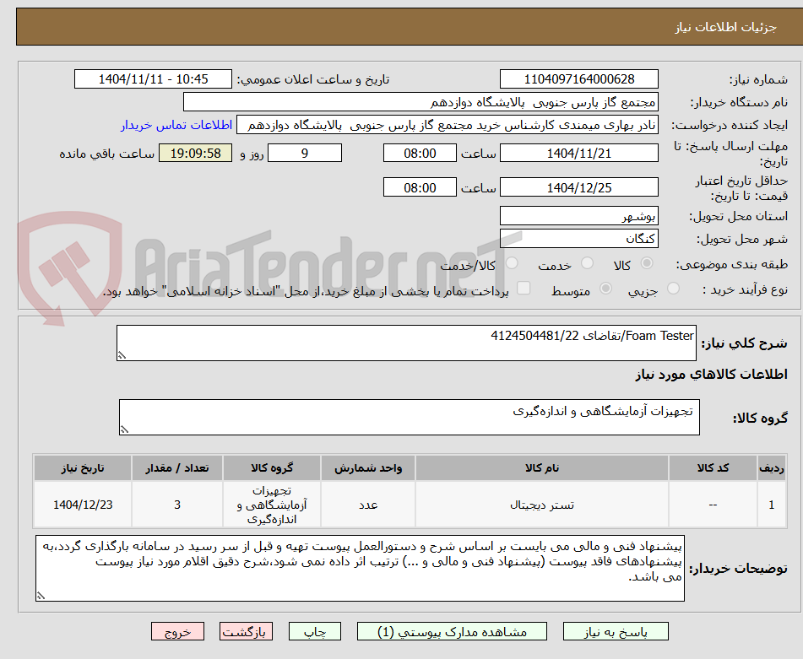
Task: Click the countdown timer 19:09:58 field
Action: tap(195, 153)
